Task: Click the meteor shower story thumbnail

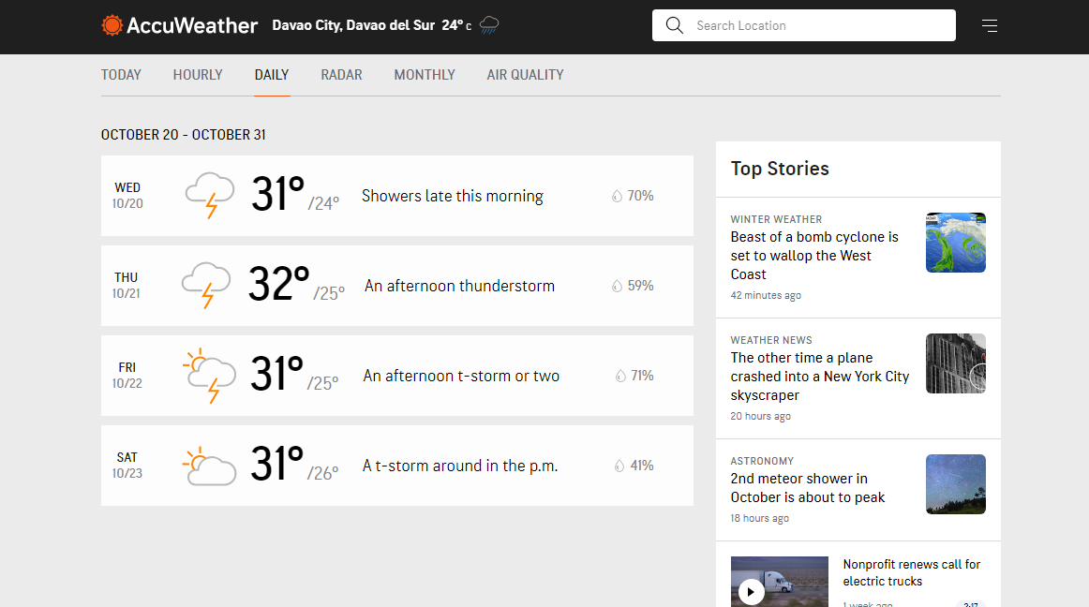Action: (955, 484)
